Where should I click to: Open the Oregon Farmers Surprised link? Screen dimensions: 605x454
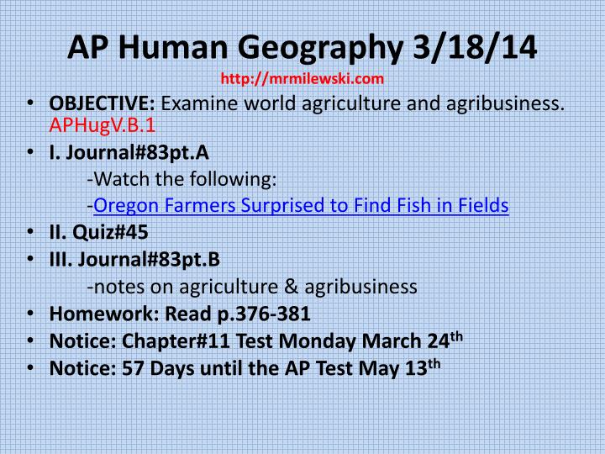click(x=301, y=205)
